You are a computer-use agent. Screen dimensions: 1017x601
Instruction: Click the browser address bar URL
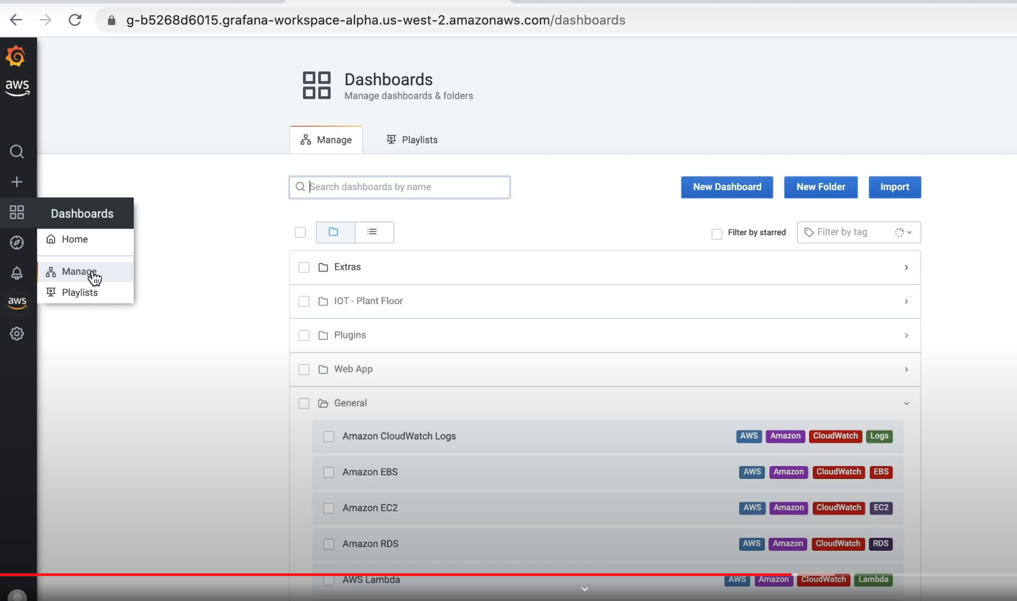(x=375, y=20)
